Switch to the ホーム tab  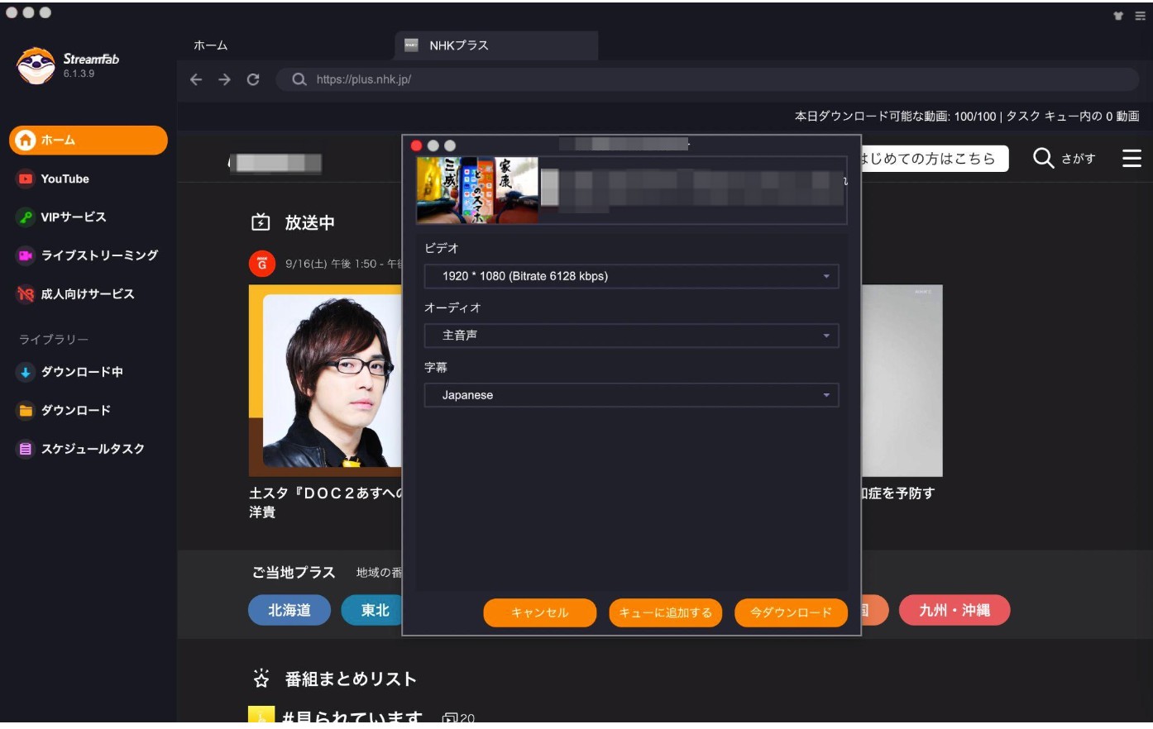[x=211, y=45]
